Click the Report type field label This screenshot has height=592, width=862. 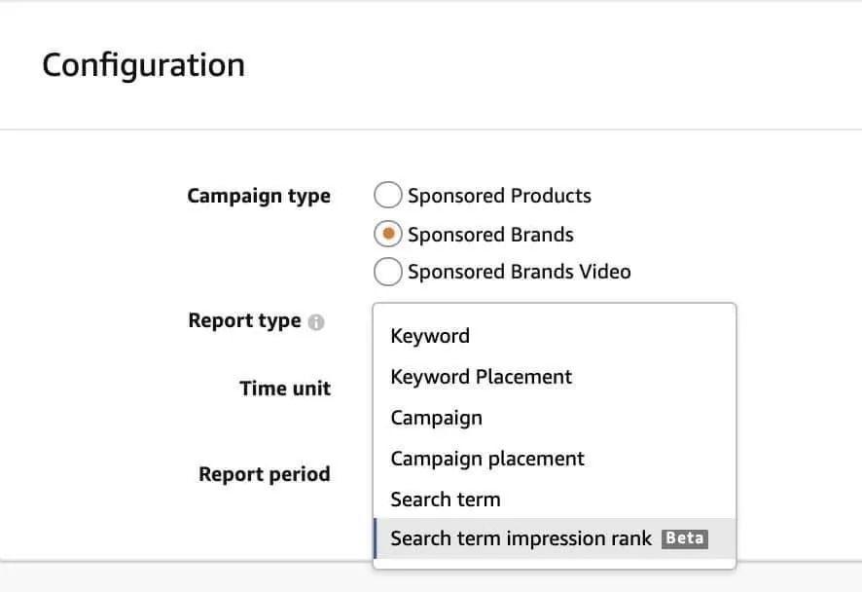[244, 320]
